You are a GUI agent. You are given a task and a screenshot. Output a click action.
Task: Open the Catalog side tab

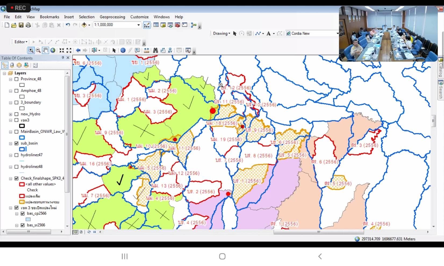[441, 68]
